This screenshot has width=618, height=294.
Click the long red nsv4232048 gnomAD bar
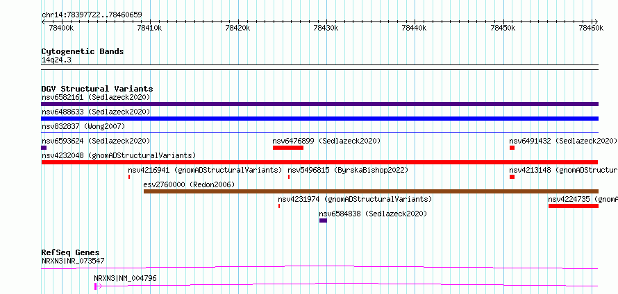pyautogui.click(x=319, y=162)
